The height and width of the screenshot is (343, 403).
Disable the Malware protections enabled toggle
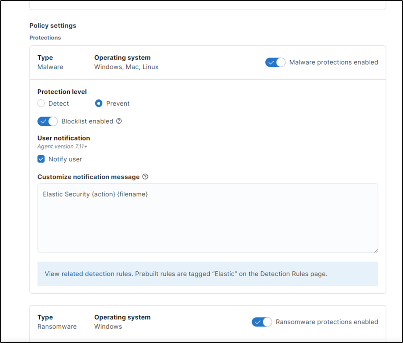(275, 62)
